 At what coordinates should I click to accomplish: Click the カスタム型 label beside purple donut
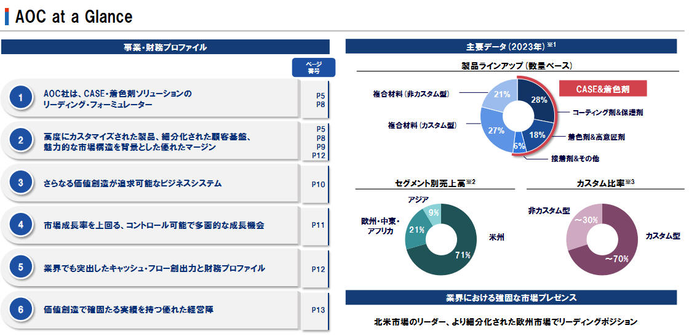tap(663, 236)
